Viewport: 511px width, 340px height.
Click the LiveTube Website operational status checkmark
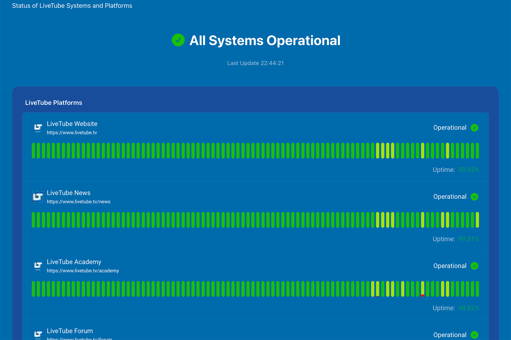(x=474, y=128)
